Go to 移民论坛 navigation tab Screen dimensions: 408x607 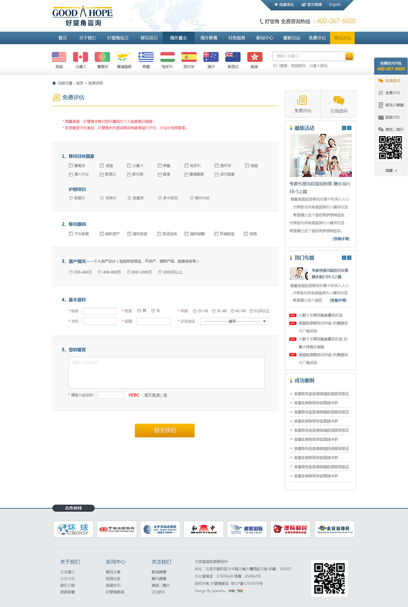point(342,38)
